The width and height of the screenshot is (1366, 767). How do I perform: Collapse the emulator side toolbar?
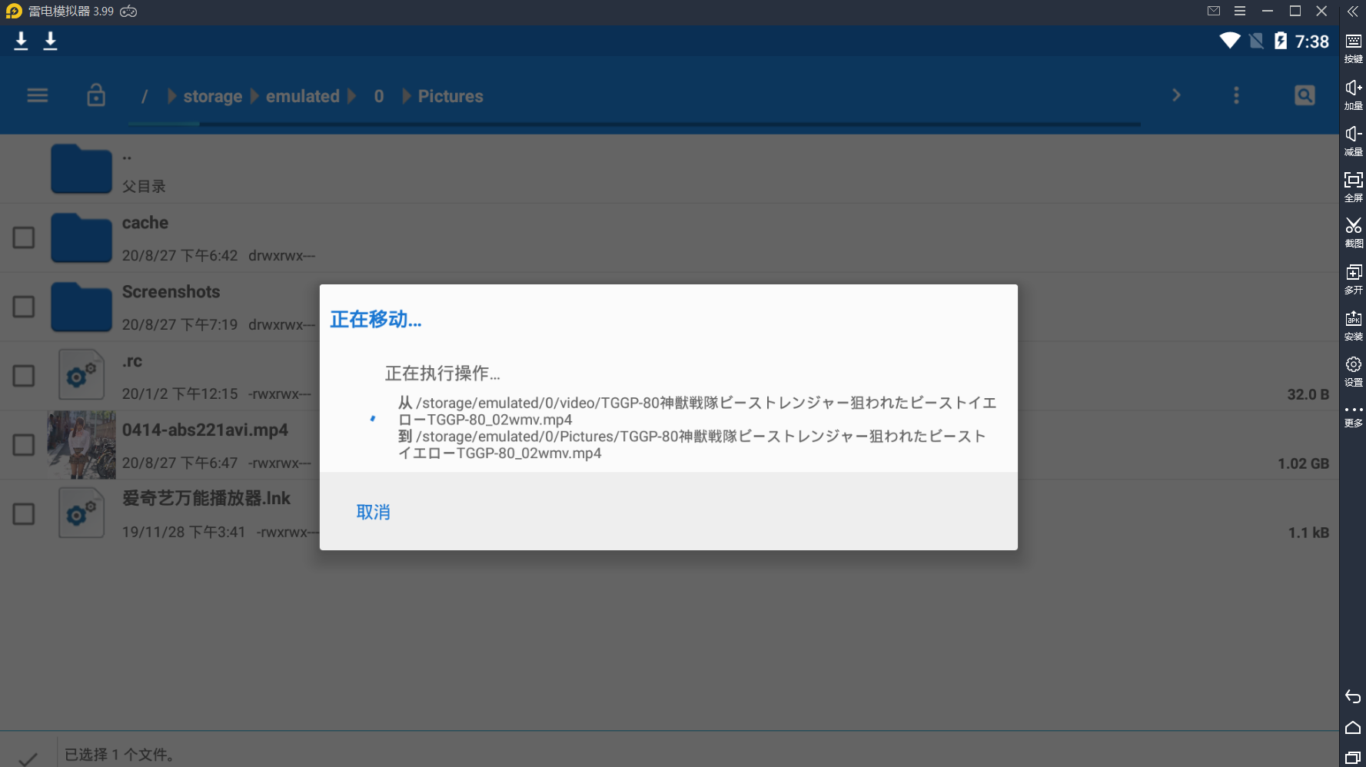(x=1352, y=11)
